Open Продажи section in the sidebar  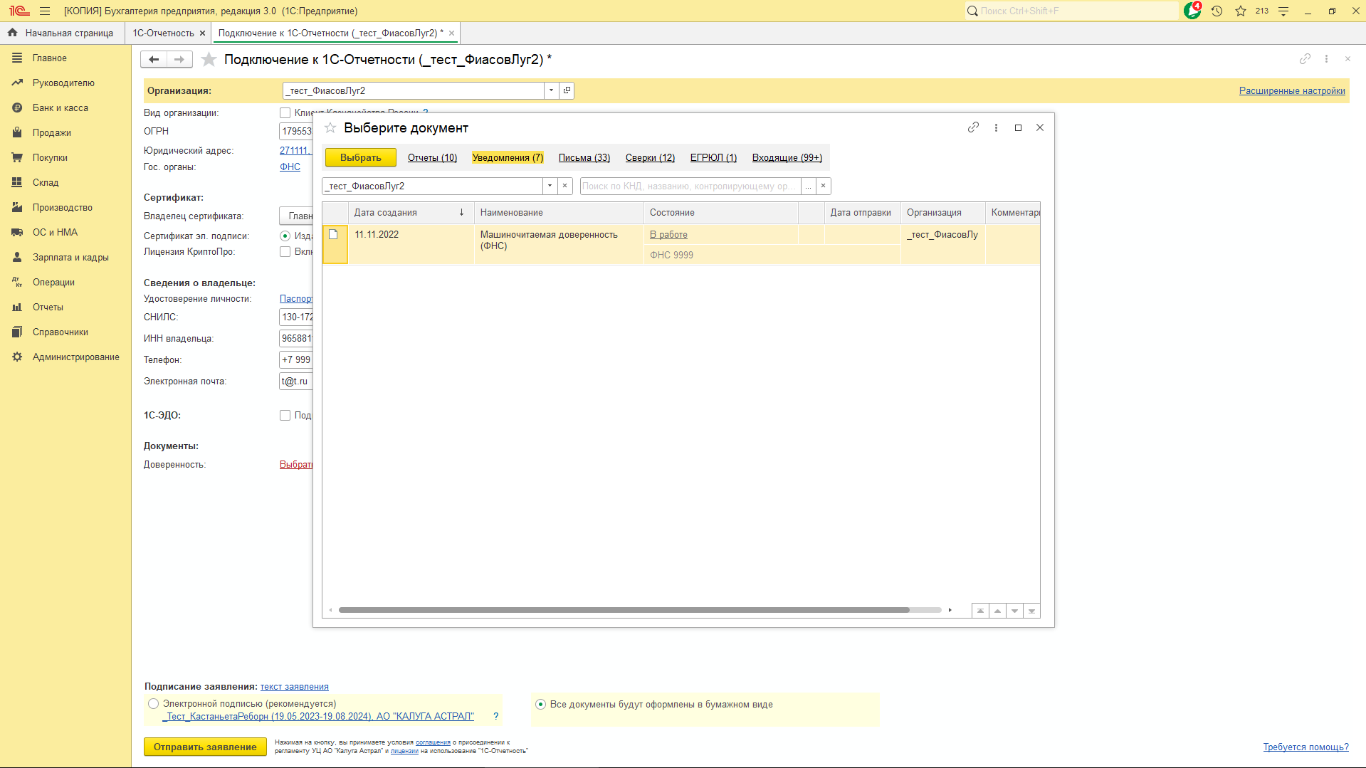(x=51, y=132)
